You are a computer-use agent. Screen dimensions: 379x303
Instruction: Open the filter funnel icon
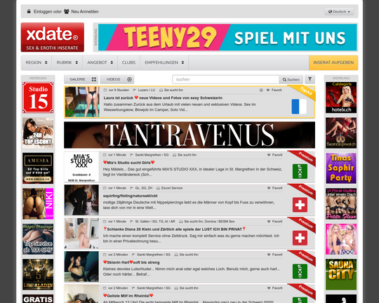(x=310, y=79)
